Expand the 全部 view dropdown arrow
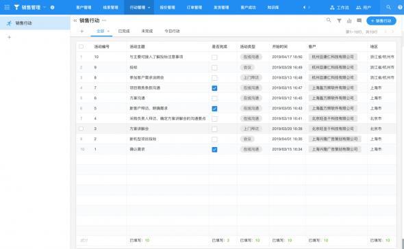The height and width of the screenshot is (249, 404). pyautogui.click(x=108, y=31)
